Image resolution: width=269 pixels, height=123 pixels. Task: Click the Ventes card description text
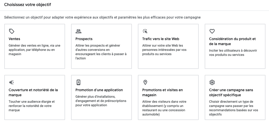pos(34,50)
